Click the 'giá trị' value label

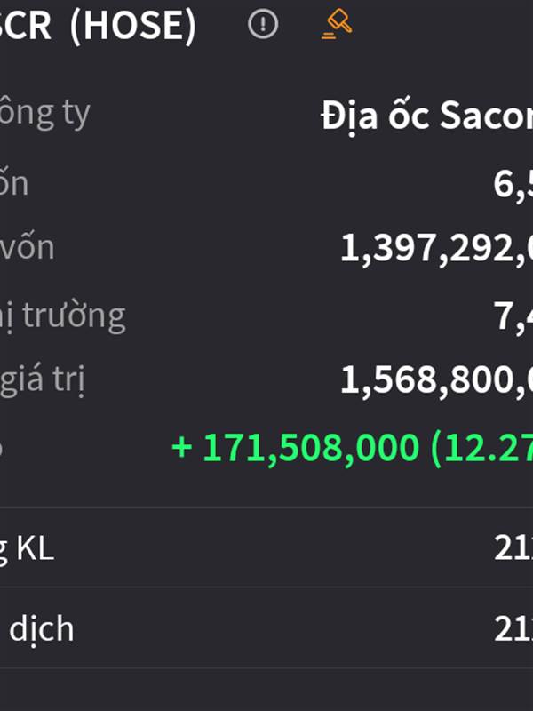tap(42, 380)
